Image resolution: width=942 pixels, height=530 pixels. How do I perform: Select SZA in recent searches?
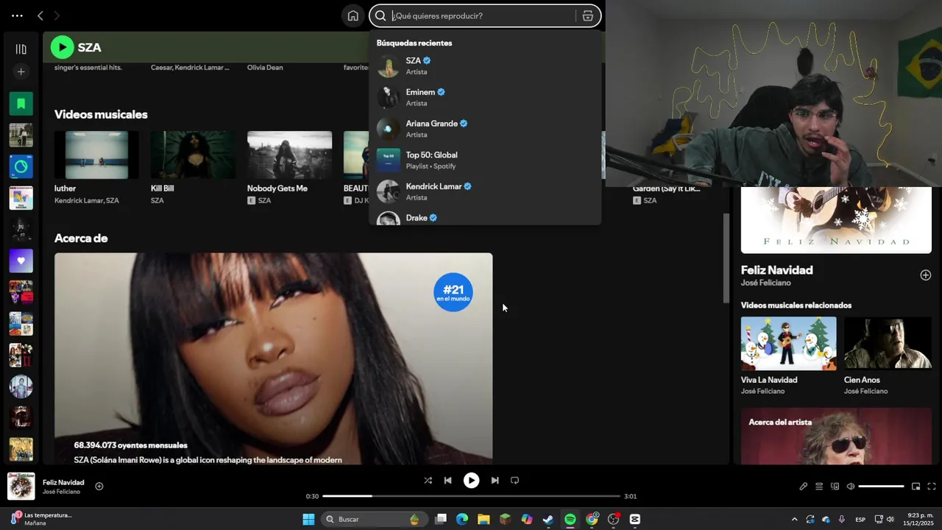(485, 66)
